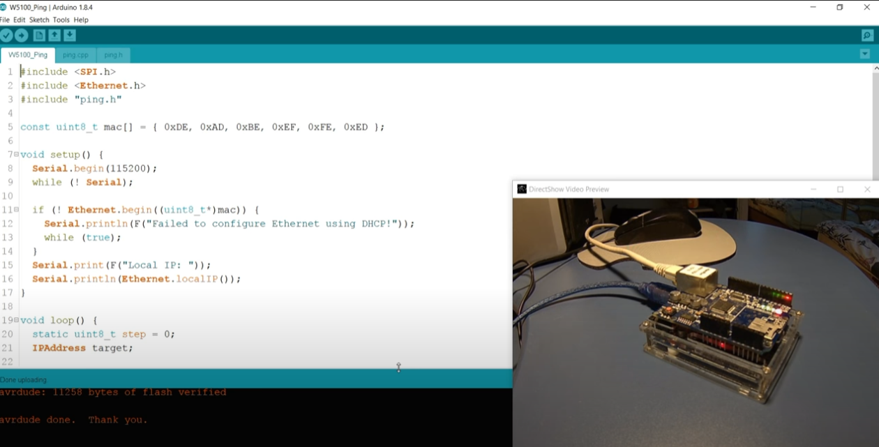Click the 'DirectShow Video Preview' window title

(569, 189)
